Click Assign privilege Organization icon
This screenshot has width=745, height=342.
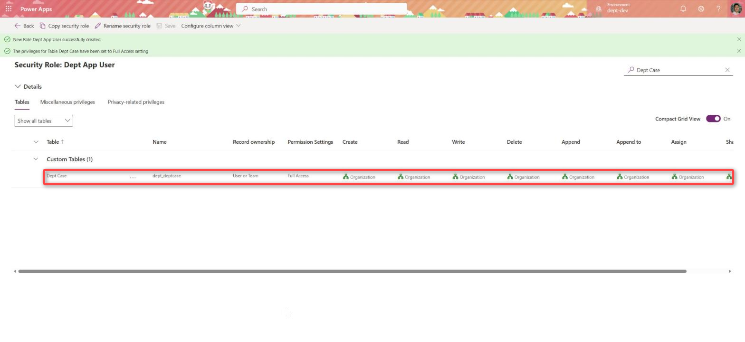674,176
